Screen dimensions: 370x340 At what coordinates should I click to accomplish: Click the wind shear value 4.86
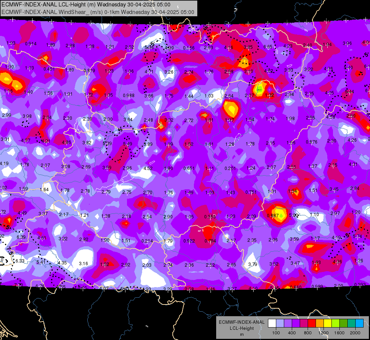tap(66, 142)
